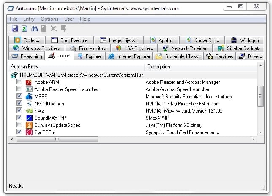Select the SunJavaUpdateSched entry name
Viewport: 272px width, 196px height.
pos(57,125)
